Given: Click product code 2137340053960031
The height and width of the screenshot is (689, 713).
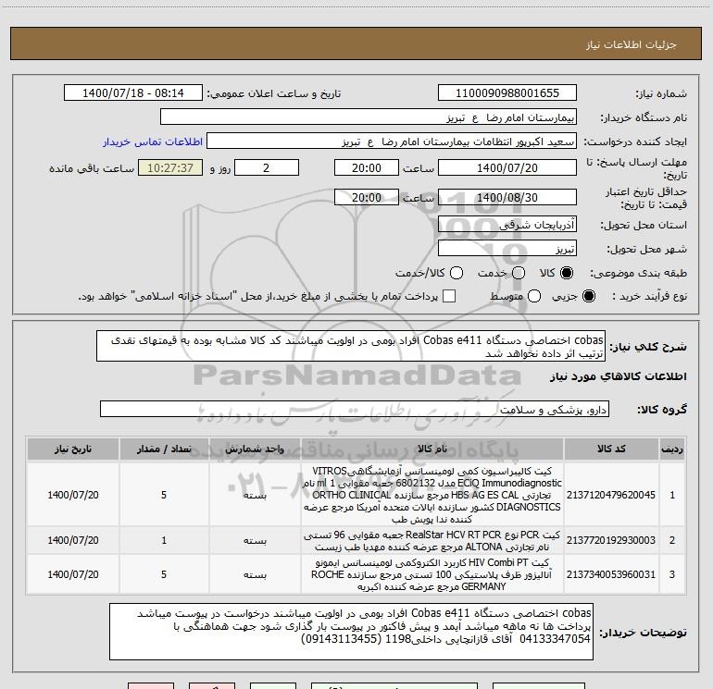Looking at the screenshot, I should [611, 574].
